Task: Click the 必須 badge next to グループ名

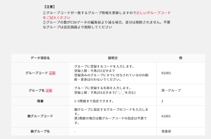Action: coord(49,90)
